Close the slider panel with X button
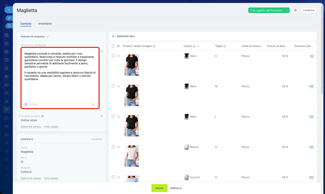325x194 pixels. 9,10
